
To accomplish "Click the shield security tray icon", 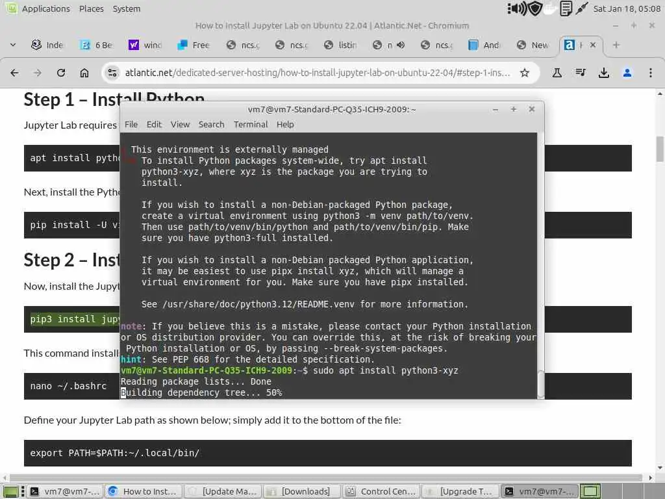I will coord(535,8).
